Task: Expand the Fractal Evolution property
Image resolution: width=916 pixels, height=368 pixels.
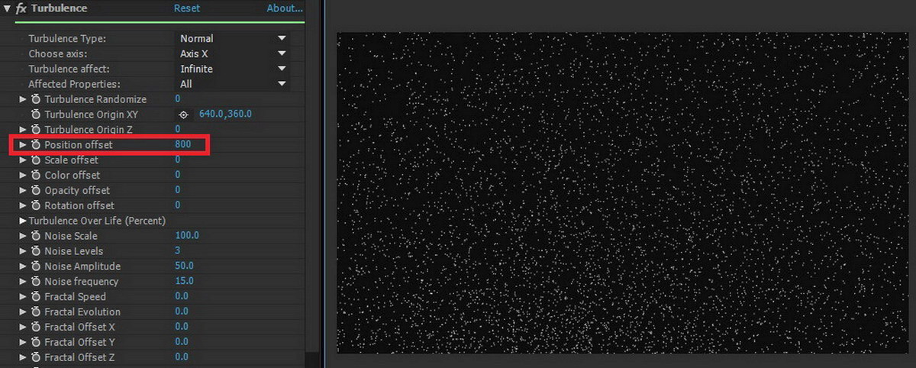Action: click(x=23, y=312)
